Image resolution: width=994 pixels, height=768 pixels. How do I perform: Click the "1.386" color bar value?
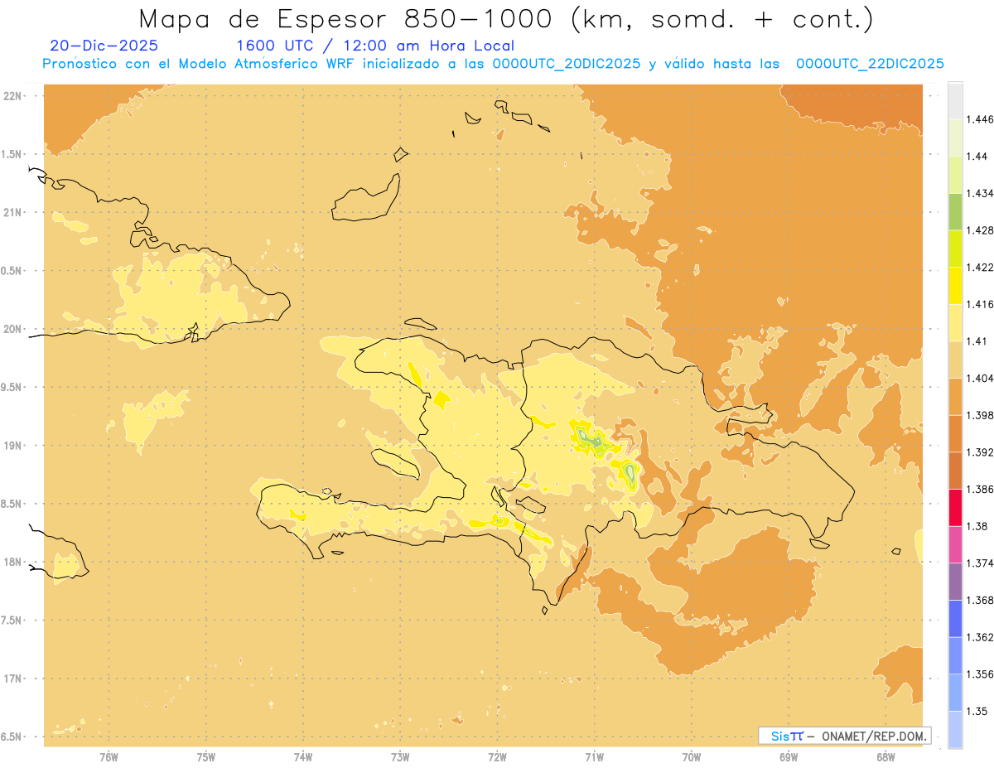click(x=978, y=489)
